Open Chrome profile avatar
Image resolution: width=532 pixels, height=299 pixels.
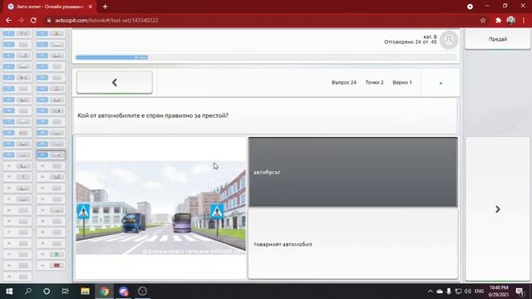click(510, 20)
